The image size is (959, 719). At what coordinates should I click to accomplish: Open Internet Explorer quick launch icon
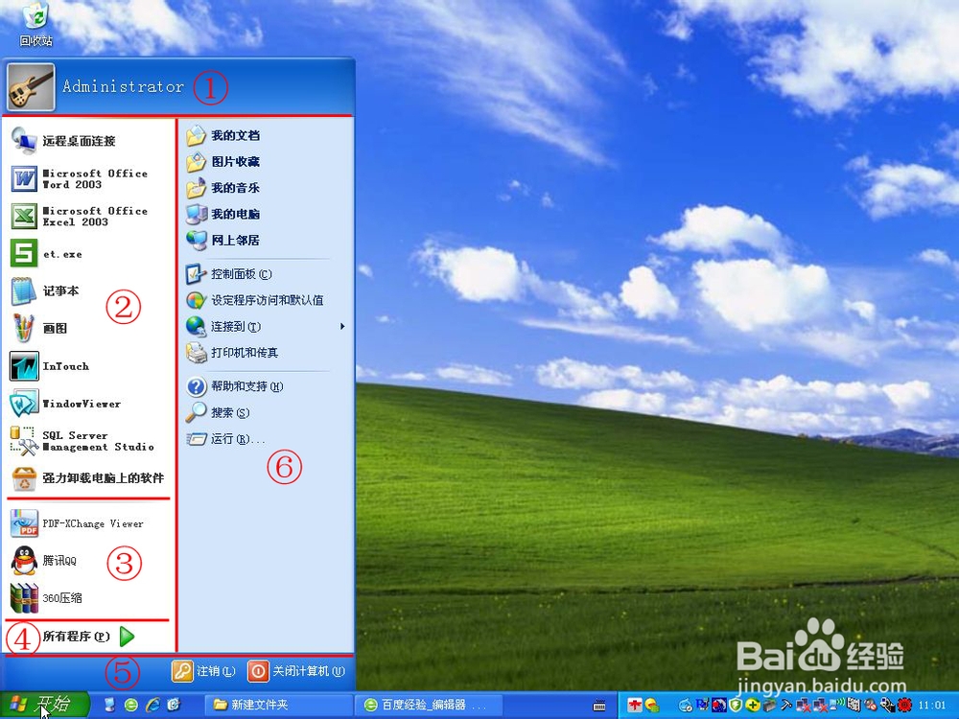click(x=152, y=705)
